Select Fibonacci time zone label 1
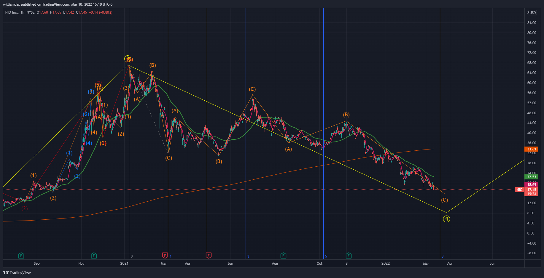This screenshot has height=278, width=544. (171, 256)
